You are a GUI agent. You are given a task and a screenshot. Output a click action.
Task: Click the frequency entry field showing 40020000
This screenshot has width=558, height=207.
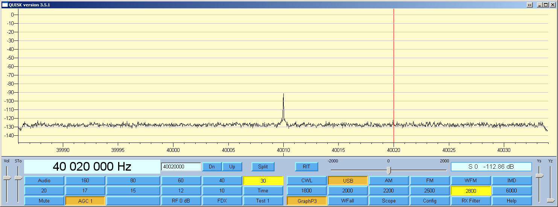tap(181, 166)
